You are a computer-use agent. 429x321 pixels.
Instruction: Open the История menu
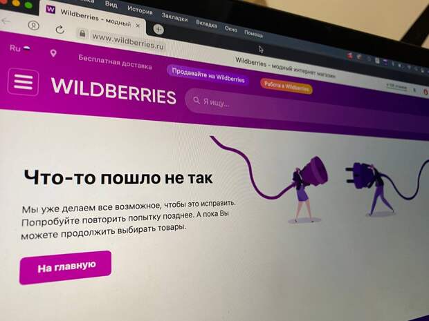[x=140, y=10]
